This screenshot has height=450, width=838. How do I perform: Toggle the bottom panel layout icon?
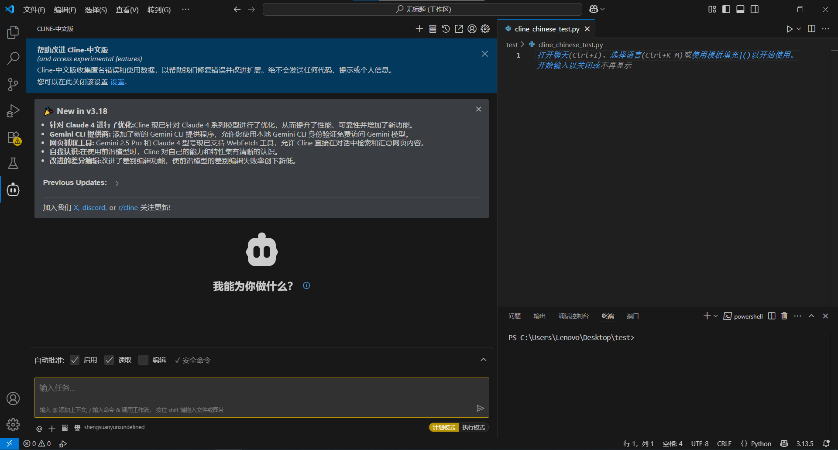[740, 9]
